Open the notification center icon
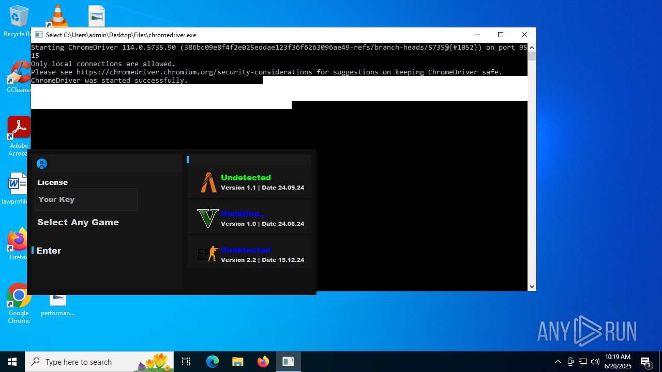Viewport: 662px width, 372px height. point(646,362)
